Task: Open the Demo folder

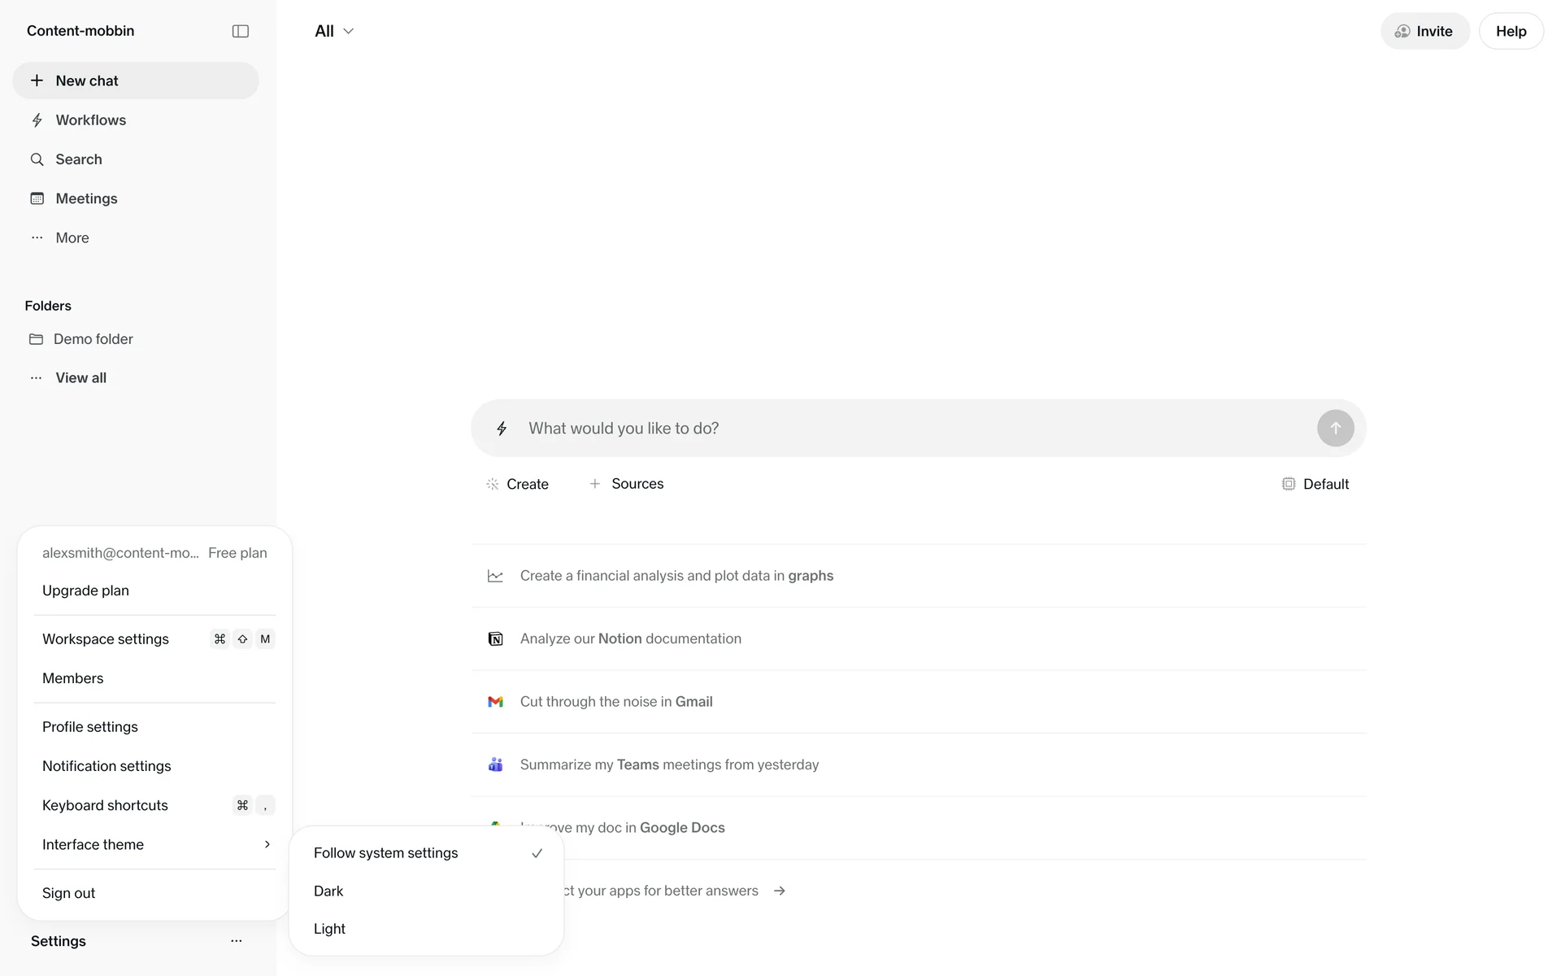Action: 93,339
